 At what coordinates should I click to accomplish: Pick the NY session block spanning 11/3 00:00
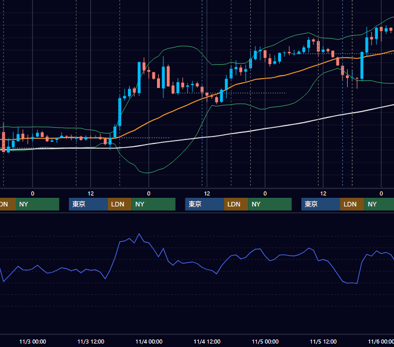[37, 204]
